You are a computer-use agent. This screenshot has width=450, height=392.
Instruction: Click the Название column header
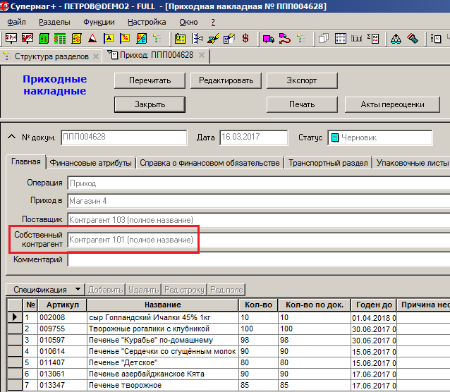[x=163, y=305]
